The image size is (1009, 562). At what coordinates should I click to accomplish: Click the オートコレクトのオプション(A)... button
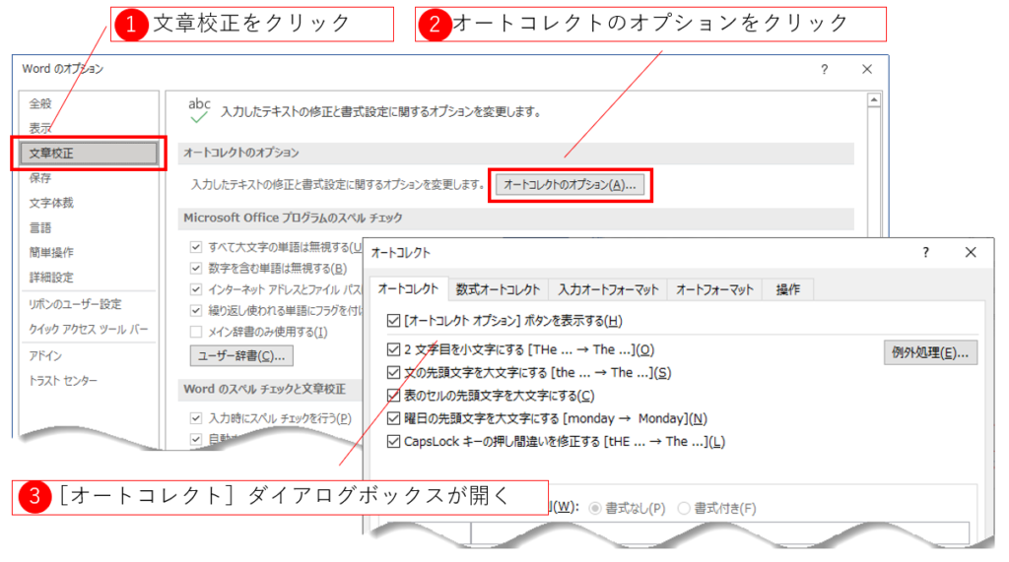pos(571,184)
